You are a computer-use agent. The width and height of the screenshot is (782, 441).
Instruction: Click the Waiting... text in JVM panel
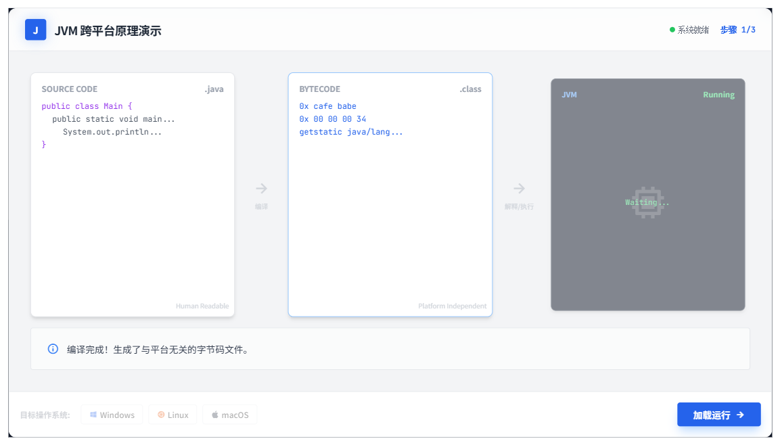pyautogui.click(x=647, y=202)
